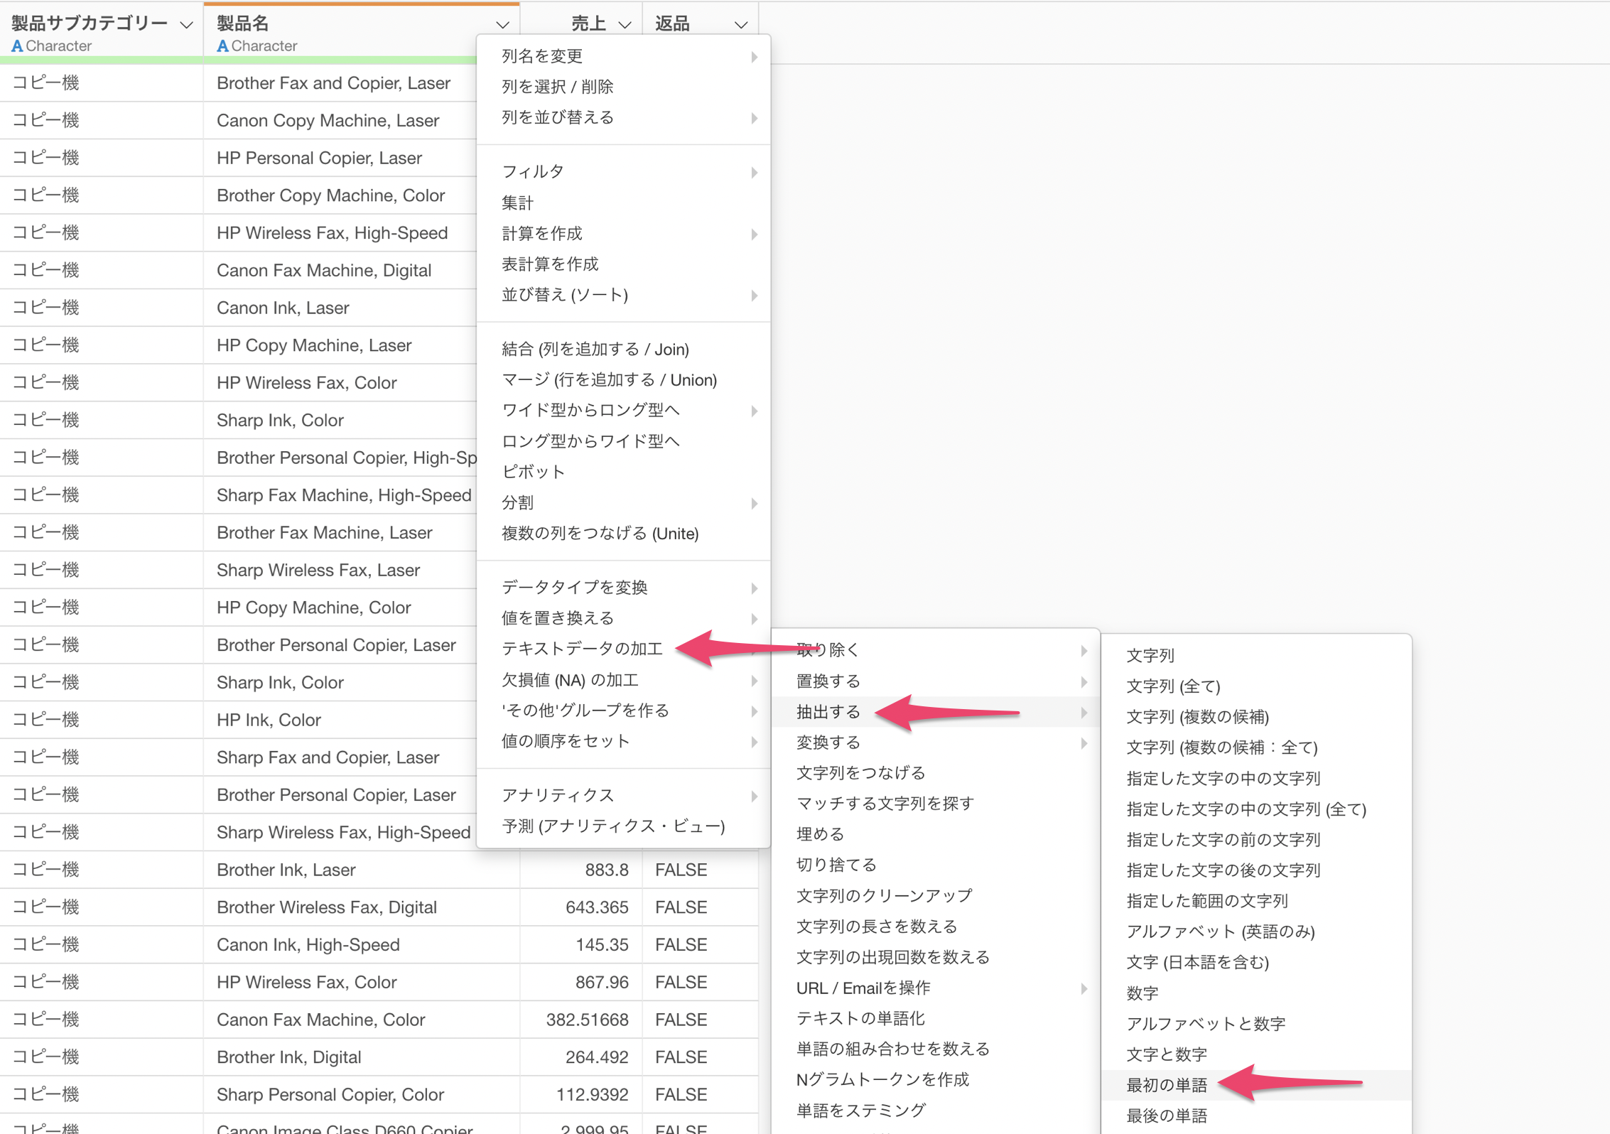This screenshot has width=1610, height=1134.
Task: Select 埋める menu item
Action: tap(936, 834)
